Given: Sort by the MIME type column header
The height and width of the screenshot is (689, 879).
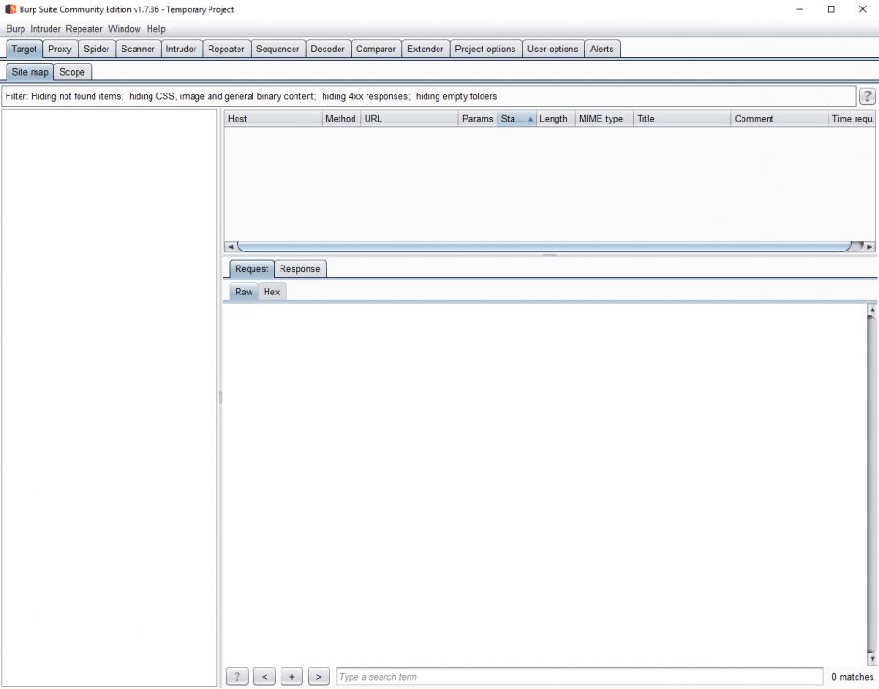Looking at the screenshot, I should click(x=604, y=119).
